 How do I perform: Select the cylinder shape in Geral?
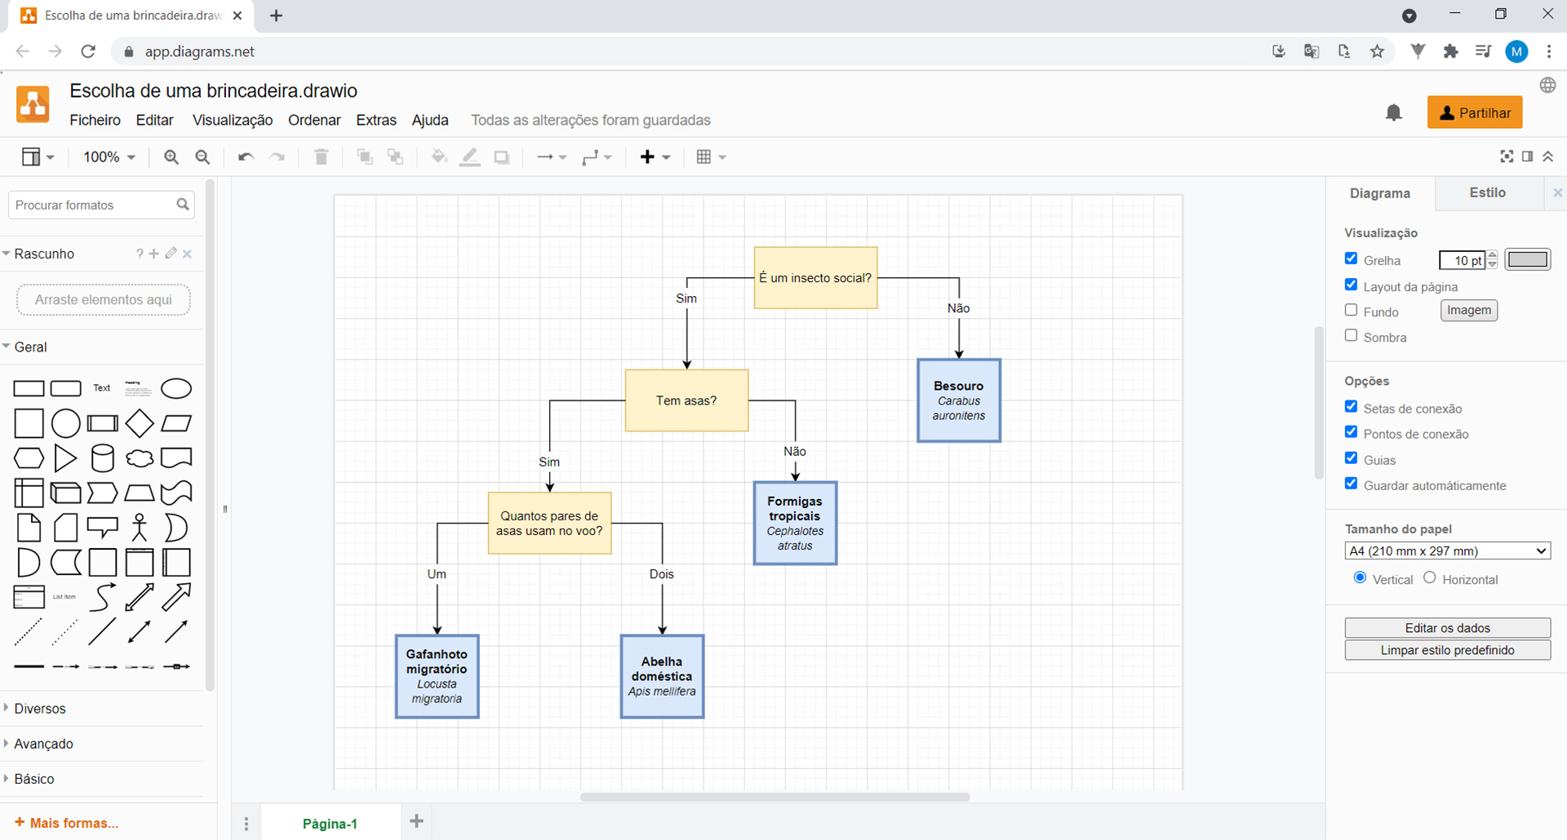pos(103,458)
